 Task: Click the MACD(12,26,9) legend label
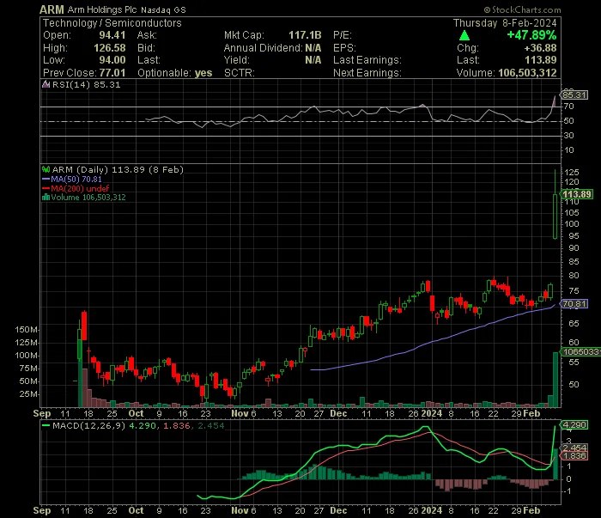89,425
